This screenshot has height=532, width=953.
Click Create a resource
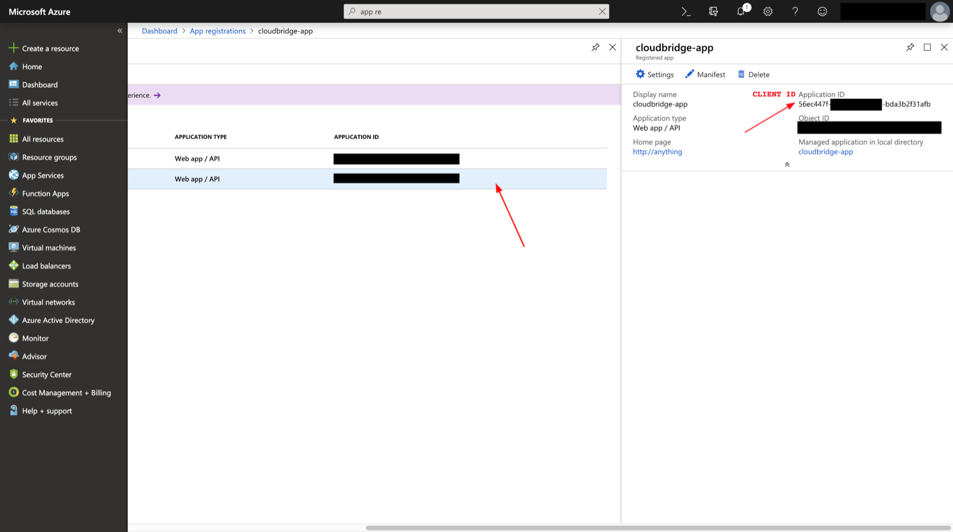coord(43,48)
